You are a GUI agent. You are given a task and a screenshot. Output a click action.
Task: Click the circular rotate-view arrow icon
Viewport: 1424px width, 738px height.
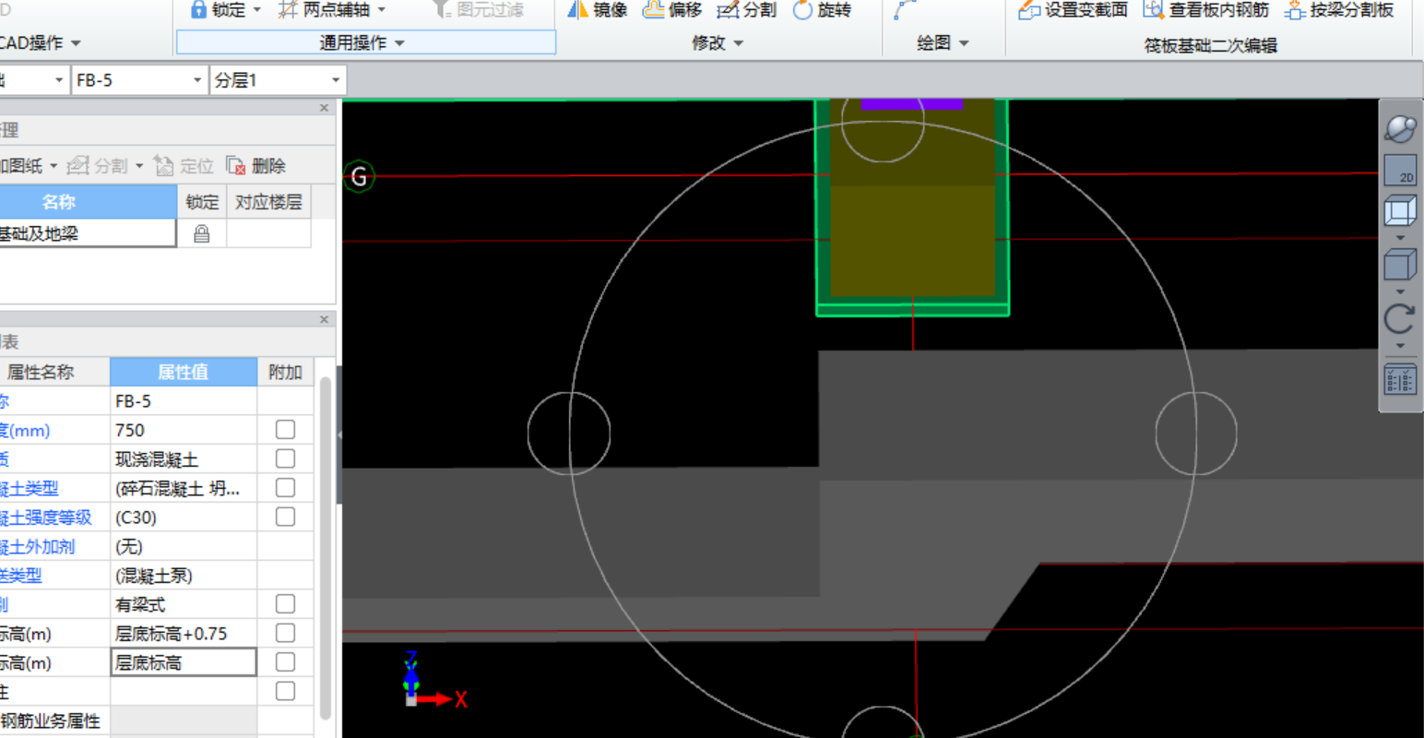click(x=1400, y=319)
